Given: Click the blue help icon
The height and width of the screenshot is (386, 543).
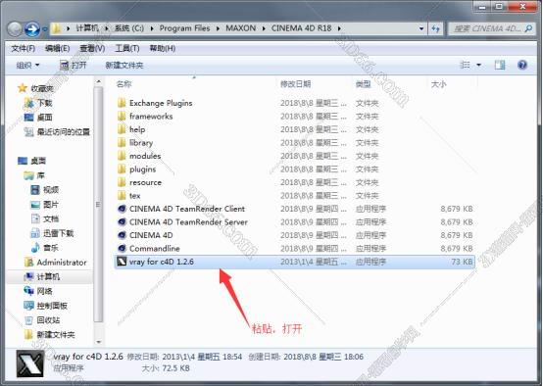Looking at the screenshot, I should (522, 65).
